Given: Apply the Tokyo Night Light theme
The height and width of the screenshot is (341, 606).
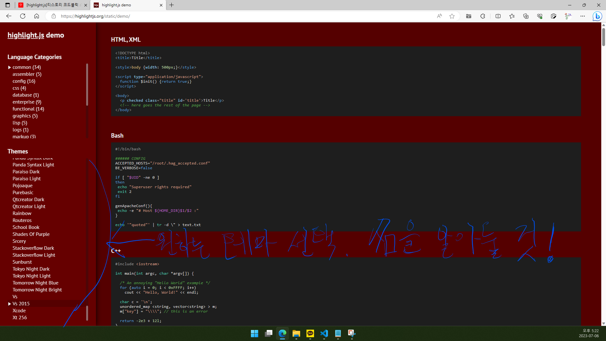Looking at the screenshot, I should [32, 276].
